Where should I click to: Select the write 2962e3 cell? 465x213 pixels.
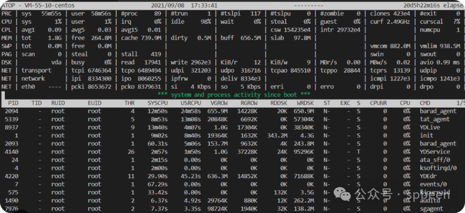click(191, 63)
